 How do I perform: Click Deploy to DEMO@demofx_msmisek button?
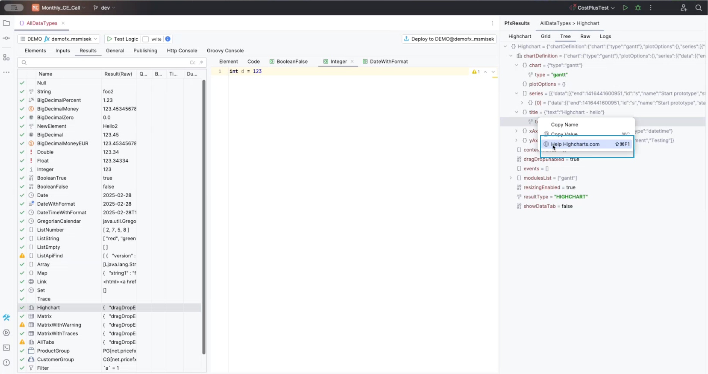(x=449, y=39)
